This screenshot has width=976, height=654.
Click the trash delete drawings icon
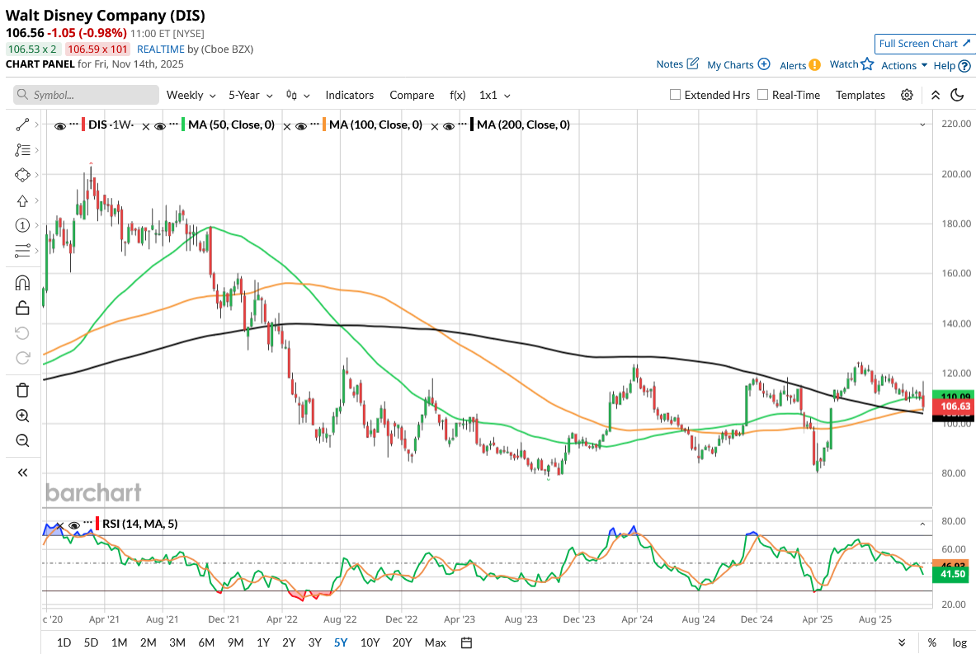[22, 390]
